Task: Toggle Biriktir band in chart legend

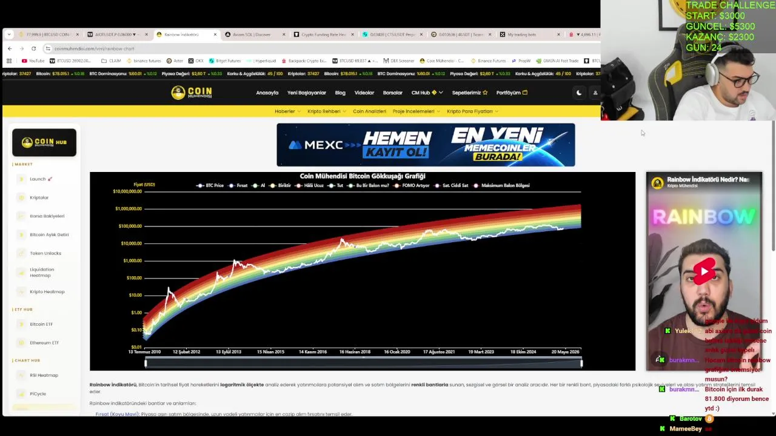Action: click(281, 185)
